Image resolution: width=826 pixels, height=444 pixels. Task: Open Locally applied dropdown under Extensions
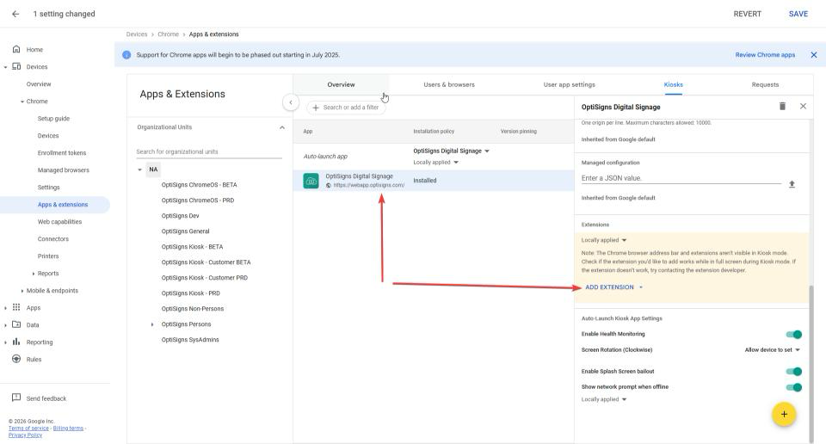[604, 240]
